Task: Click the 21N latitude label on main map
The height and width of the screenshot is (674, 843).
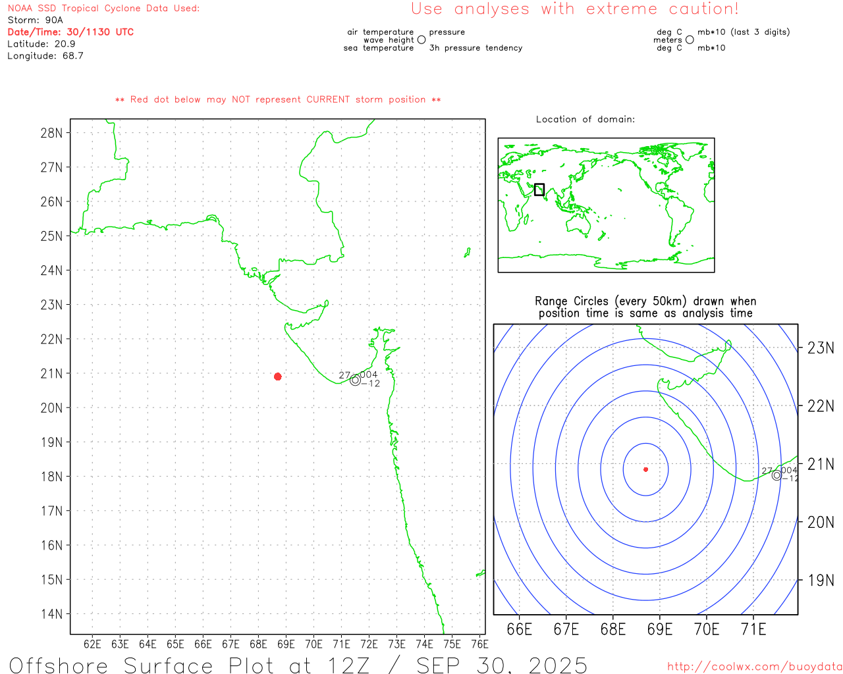Action: [51, 374]
